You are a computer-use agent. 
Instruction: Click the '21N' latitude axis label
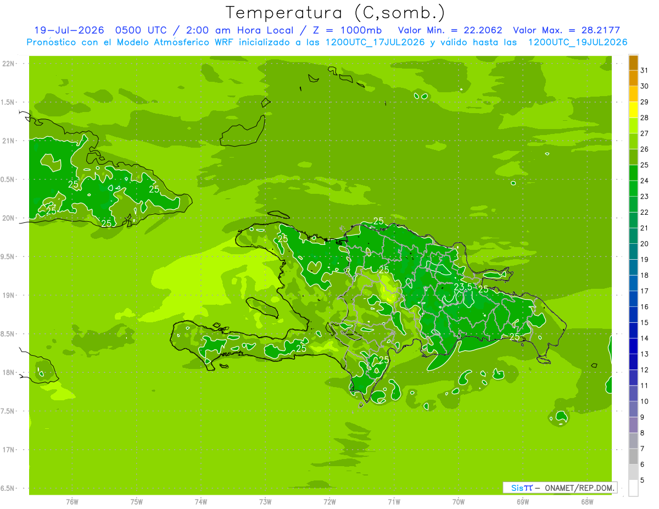pos(9,141)
